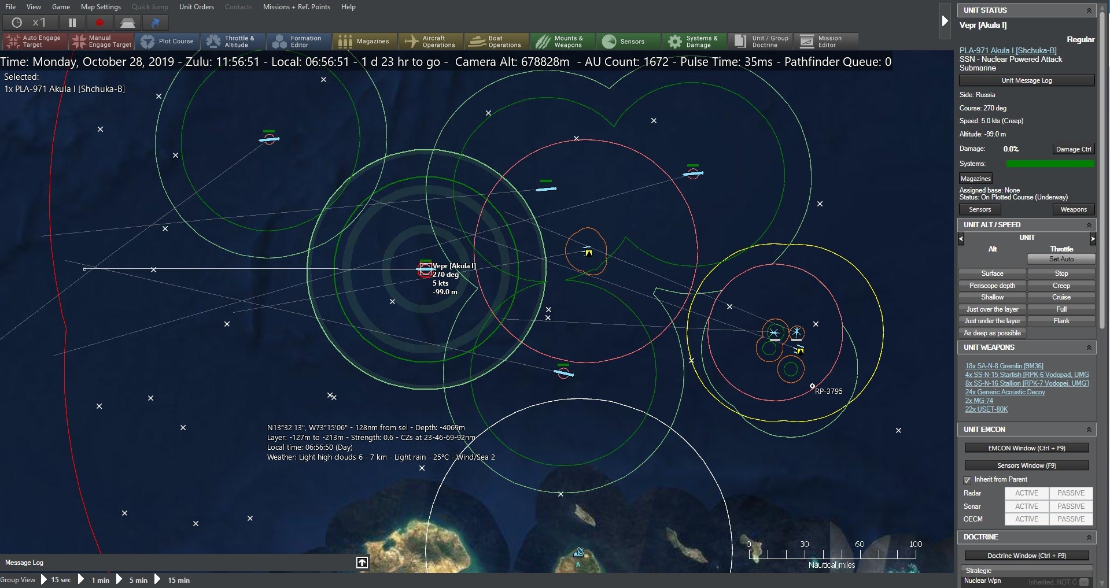Pause the simulation

[x=72, y=23]
